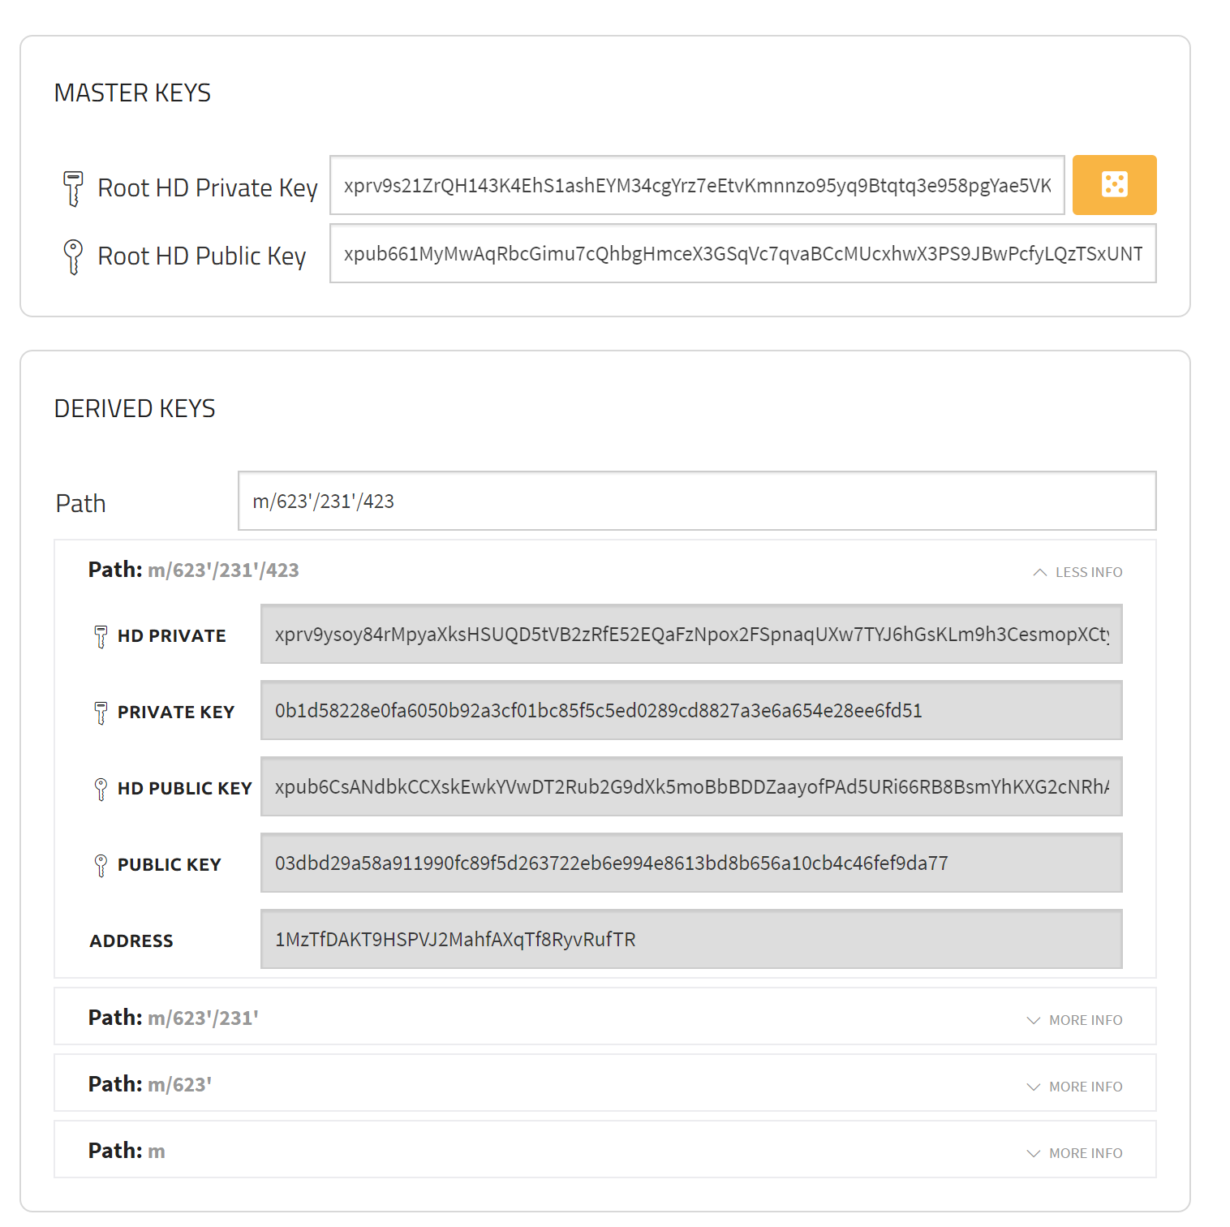This screenshot has height=1227, width=1230.
Task: Click the dice randomize key button
Action: (x=1114, y=185)
